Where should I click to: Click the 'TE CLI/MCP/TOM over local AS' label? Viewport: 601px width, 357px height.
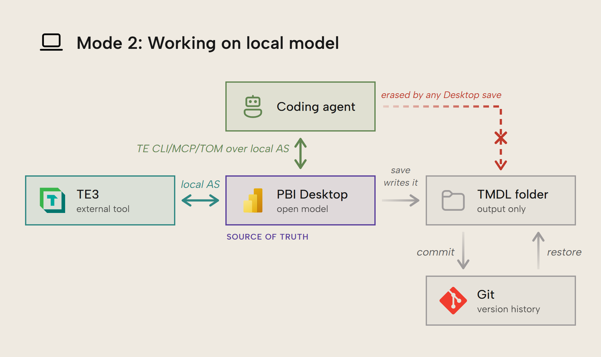tap(213, 148)
